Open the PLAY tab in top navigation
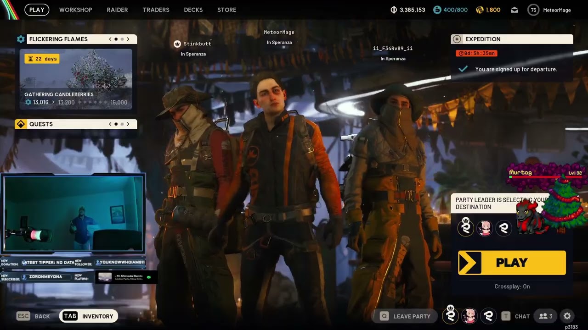The width and height of the screenshot is (588, 330). point(37,10)
